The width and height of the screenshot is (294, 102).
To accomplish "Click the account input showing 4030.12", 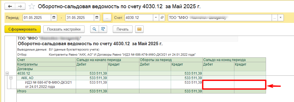I will click(139, 18).
